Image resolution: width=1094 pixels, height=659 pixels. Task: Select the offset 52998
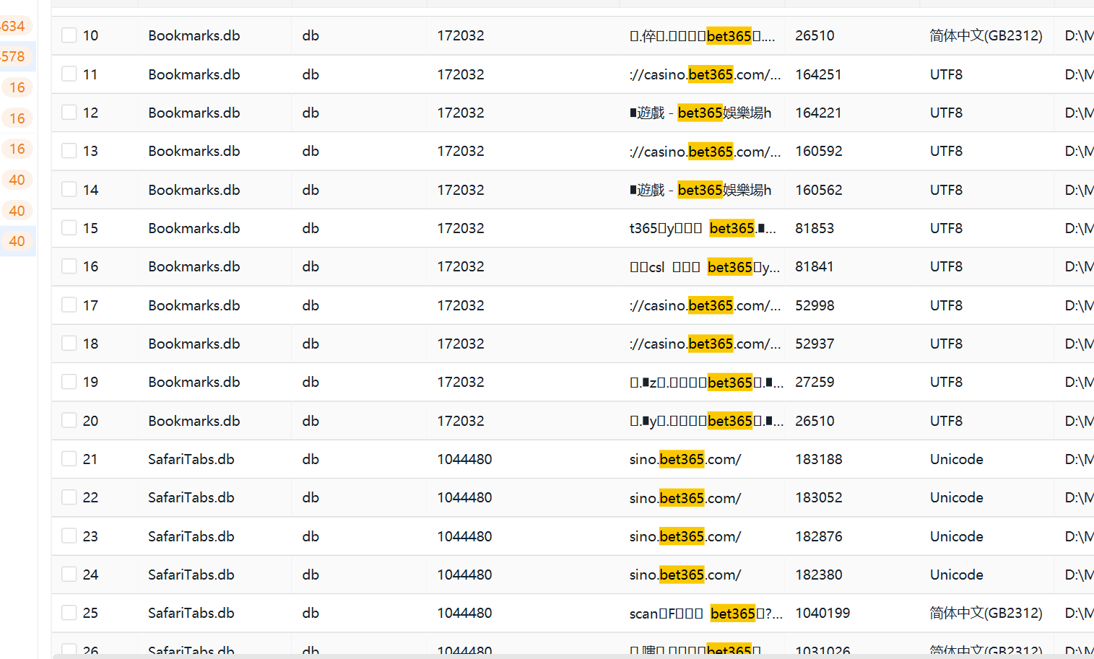point(815,305)
